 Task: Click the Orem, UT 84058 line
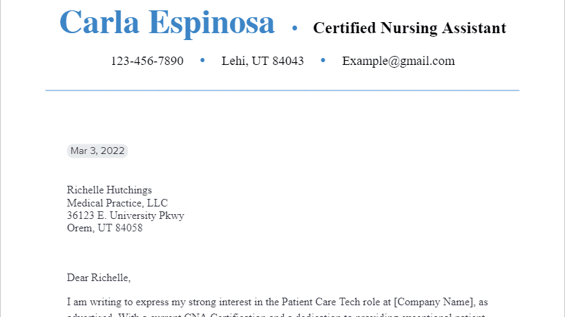point(104,228)
